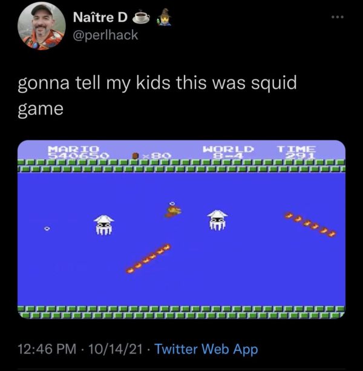
Task: Click the MARIO score 540650 text
Action: (78, 152)
